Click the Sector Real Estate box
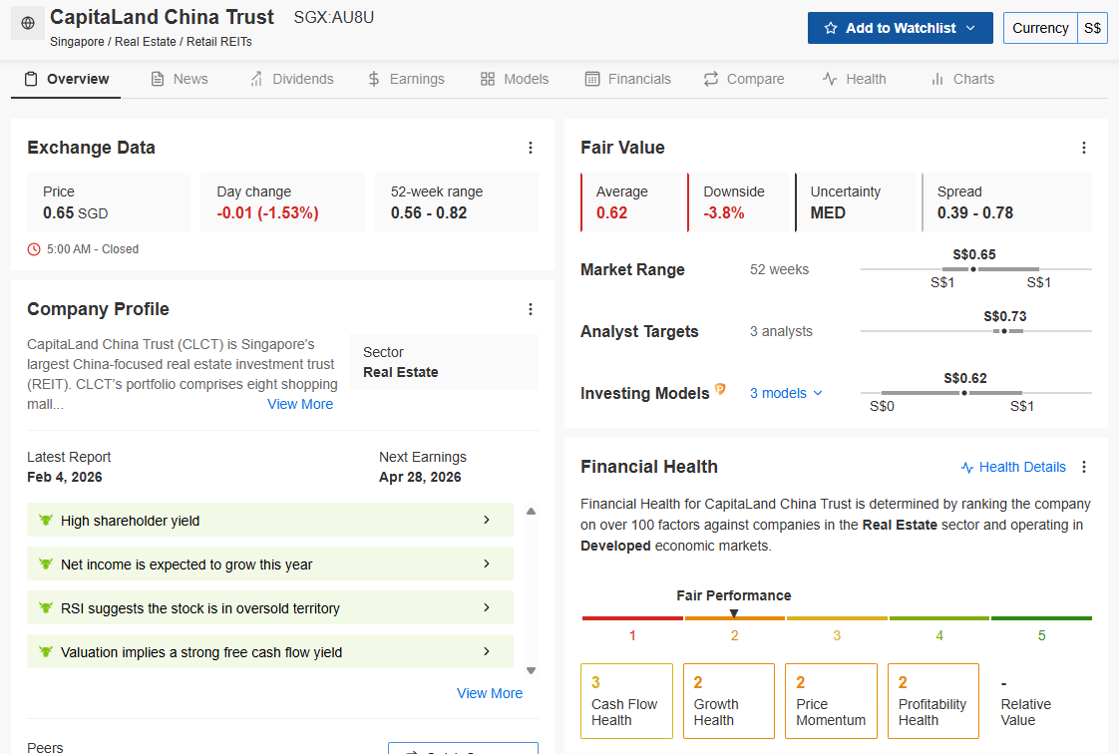Viewport: 1119px width, 754px height. coord(444,362)
